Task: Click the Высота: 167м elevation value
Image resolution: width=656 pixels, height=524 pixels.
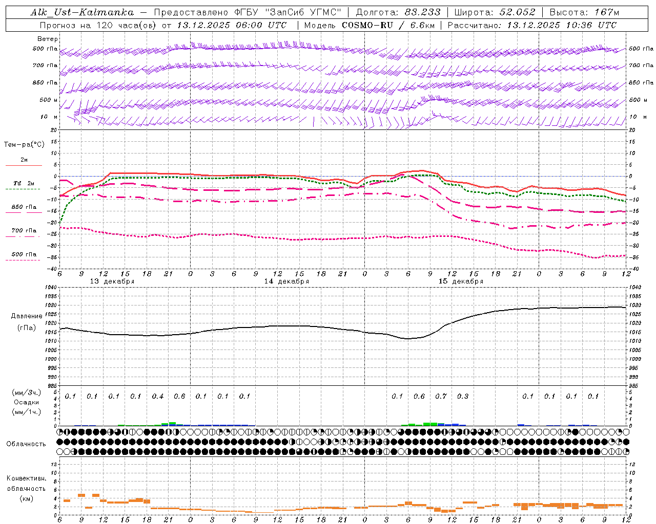Action: tap(584, 12)
